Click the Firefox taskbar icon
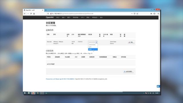This screenshot has height=103, width=183. coord(33,93)
